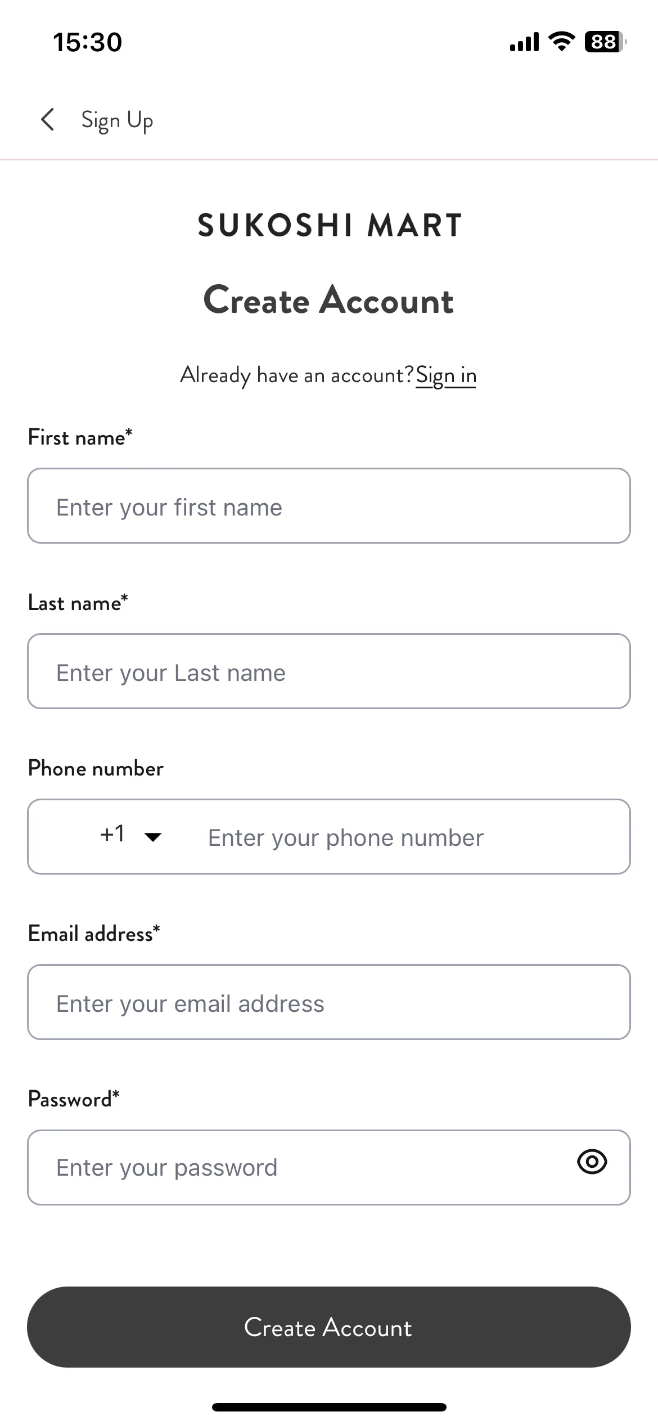Image resolution: width=658 pixels, height=1425 pixels.
Task: Tap the home indicator bar
Action: (x=329, y=1408)
